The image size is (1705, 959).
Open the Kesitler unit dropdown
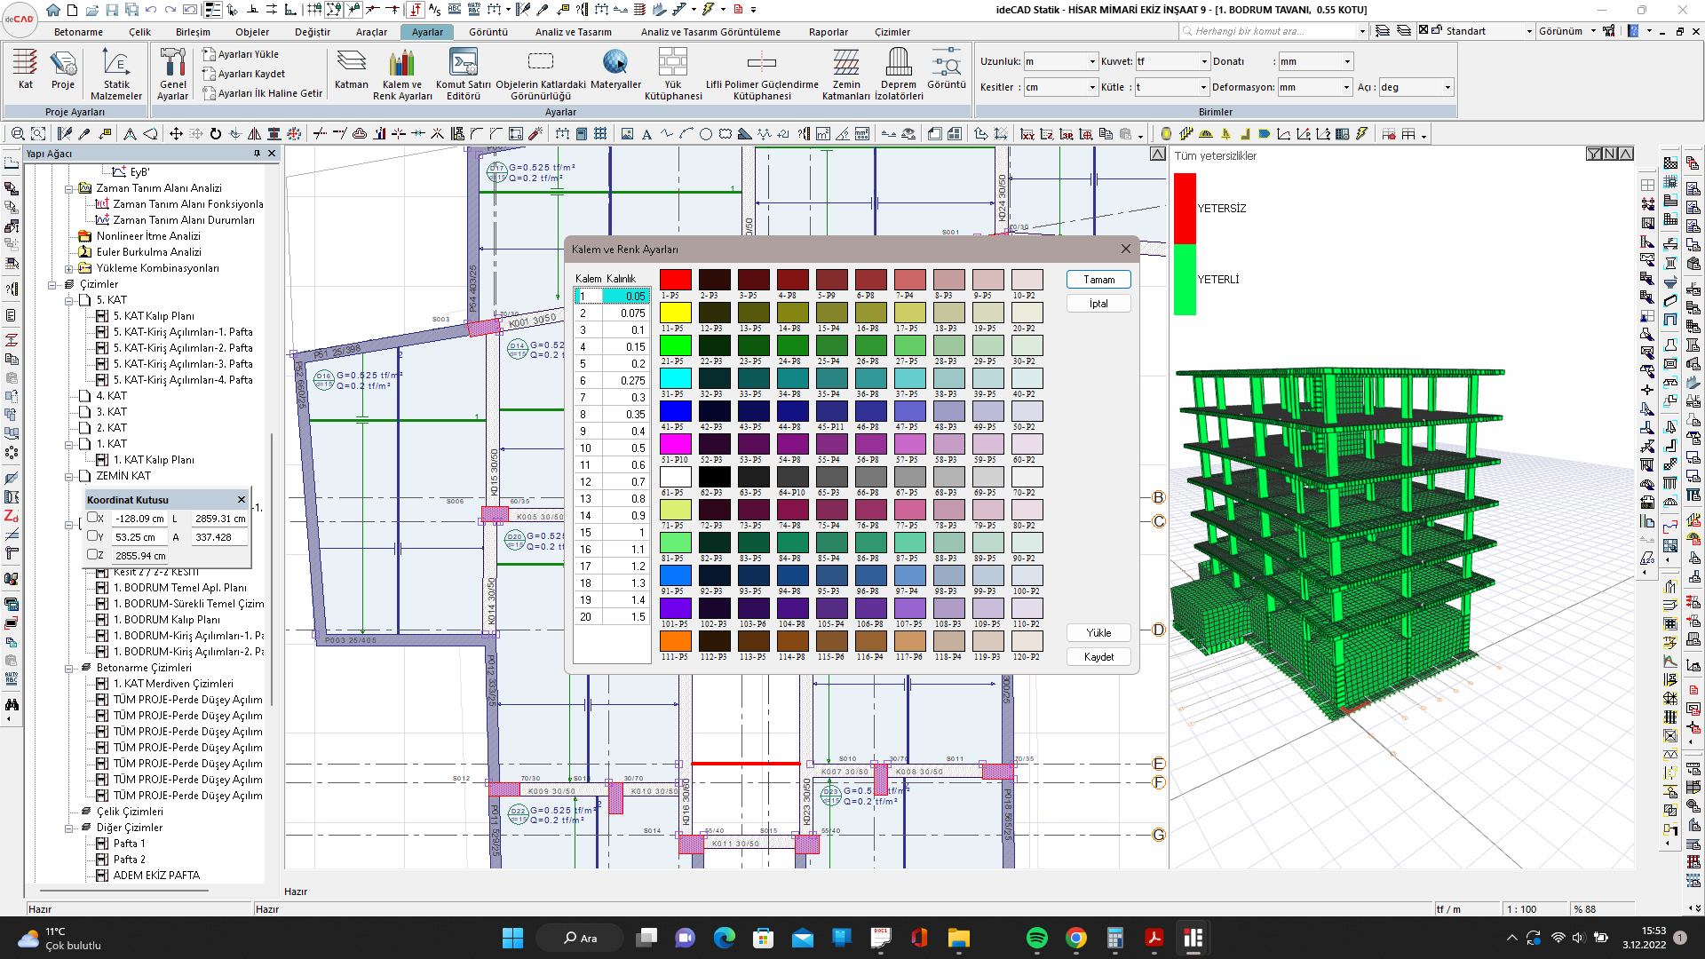1092,87
